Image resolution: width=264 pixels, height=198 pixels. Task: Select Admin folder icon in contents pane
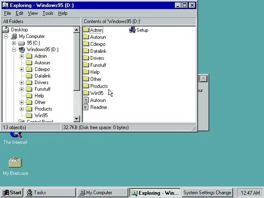pos(86,30)
